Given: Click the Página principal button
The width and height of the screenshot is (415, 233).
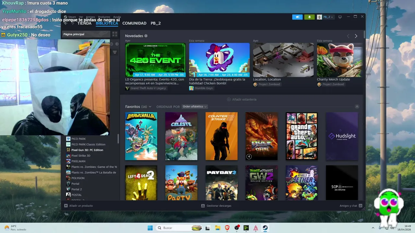Looking at the screenshot, I should click(86, 34).
